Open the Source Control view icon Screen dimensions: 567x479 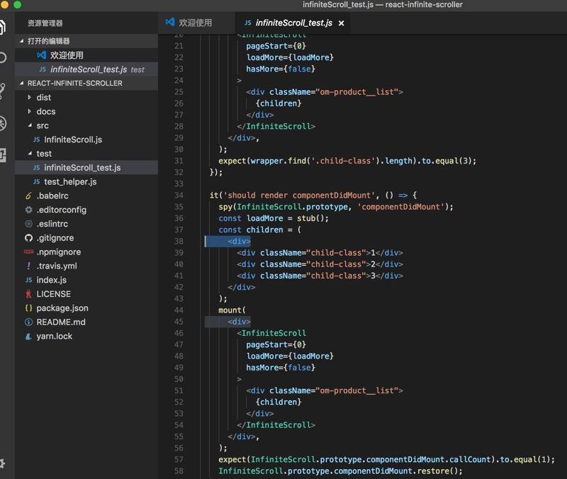coord(3,90)
